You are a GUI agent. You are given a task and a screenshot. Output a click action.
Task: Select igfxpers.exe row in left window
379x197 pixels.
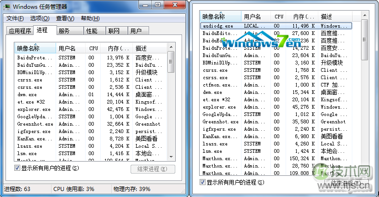91,132
